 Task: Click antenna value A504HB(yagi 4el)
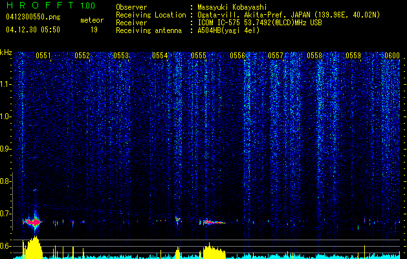228,30
